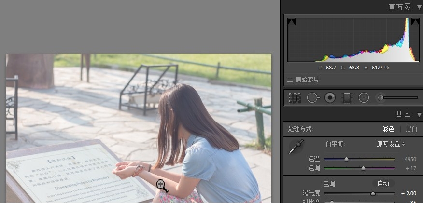Click the 自动 tone button

383,183
